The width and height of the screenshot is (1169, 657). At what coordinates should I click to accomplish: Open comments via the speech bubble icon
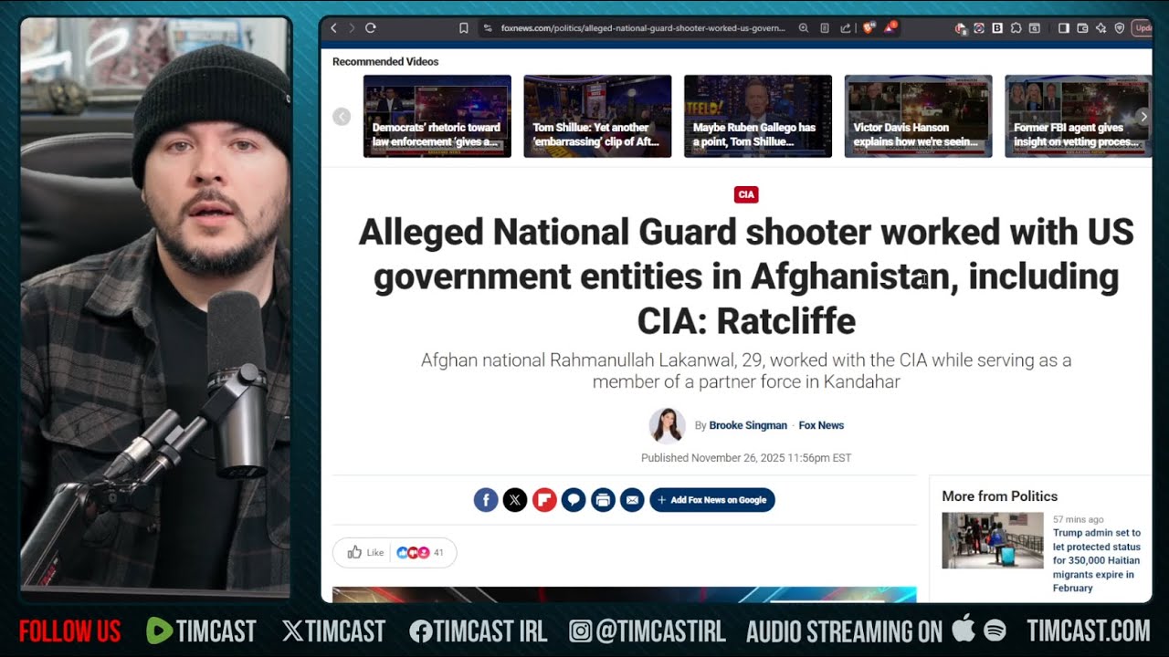[x=574, y=500]
